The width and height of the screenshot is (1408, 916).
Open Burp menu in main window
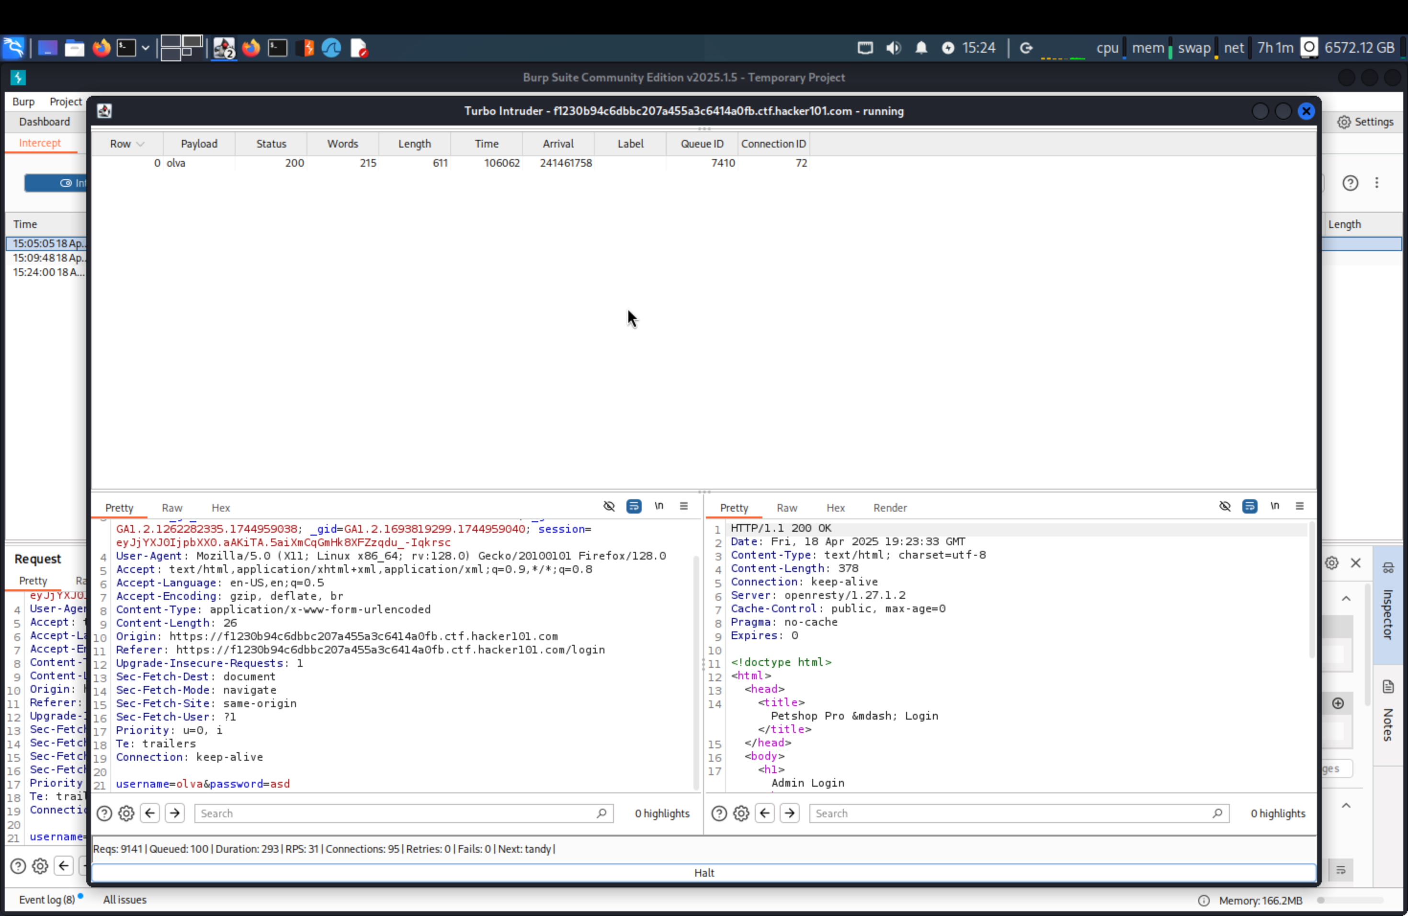click(x=23, y=102)
